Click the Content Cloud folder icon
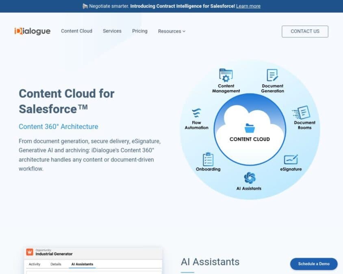The image size is (343, 274). point(250,128)
